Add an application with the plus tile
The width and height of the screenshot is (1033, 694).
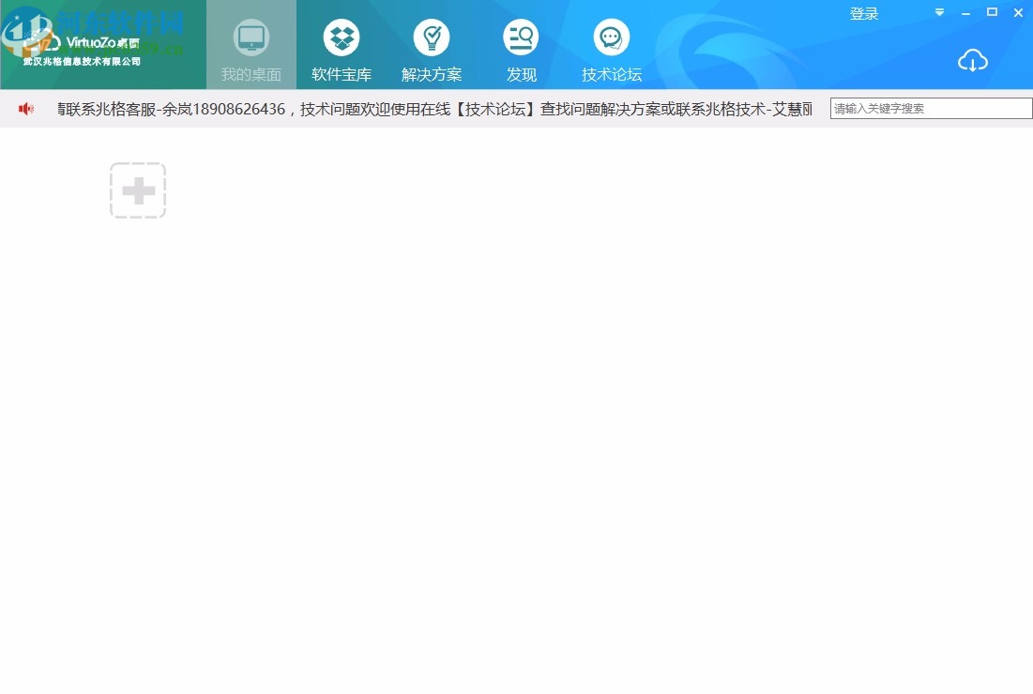pyautogui.click(x=138, y=189)
